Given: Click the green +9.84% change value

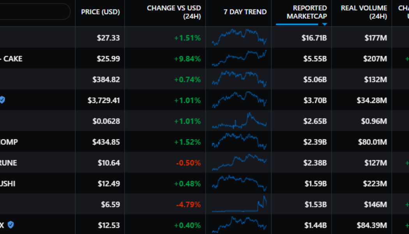Looking at the screenshot, I should (188, 58).
